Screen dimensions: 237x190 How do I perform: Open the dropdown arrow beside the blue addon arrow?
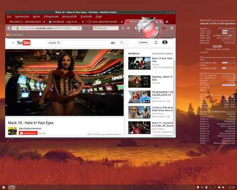90,28
